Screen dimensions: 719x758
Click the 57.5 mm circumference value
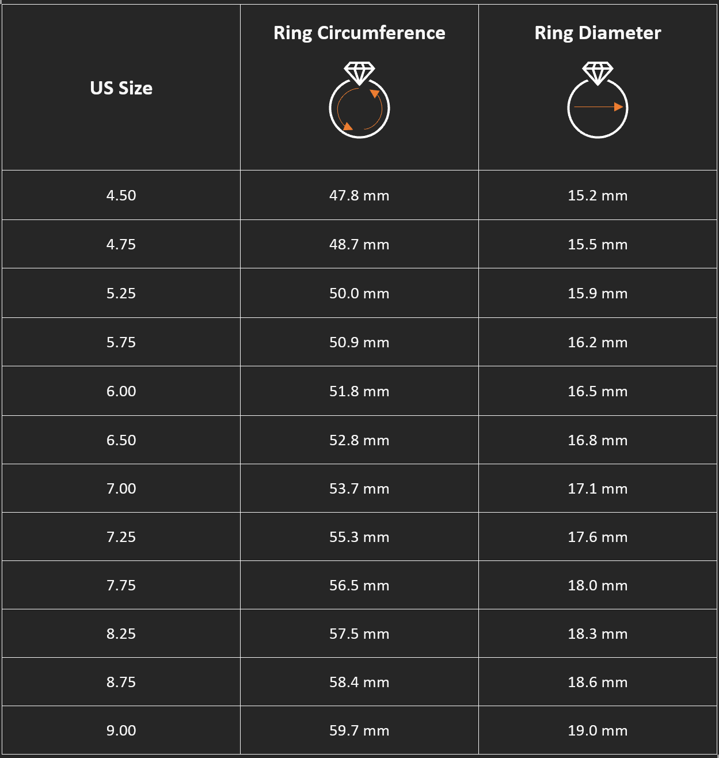[x=359, y=634]
